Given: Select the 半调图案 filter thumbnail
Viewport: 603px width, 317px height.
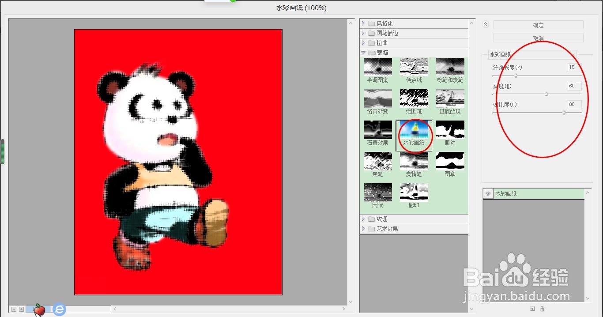Looking at the screenshot, I should [x=377, y=67].
